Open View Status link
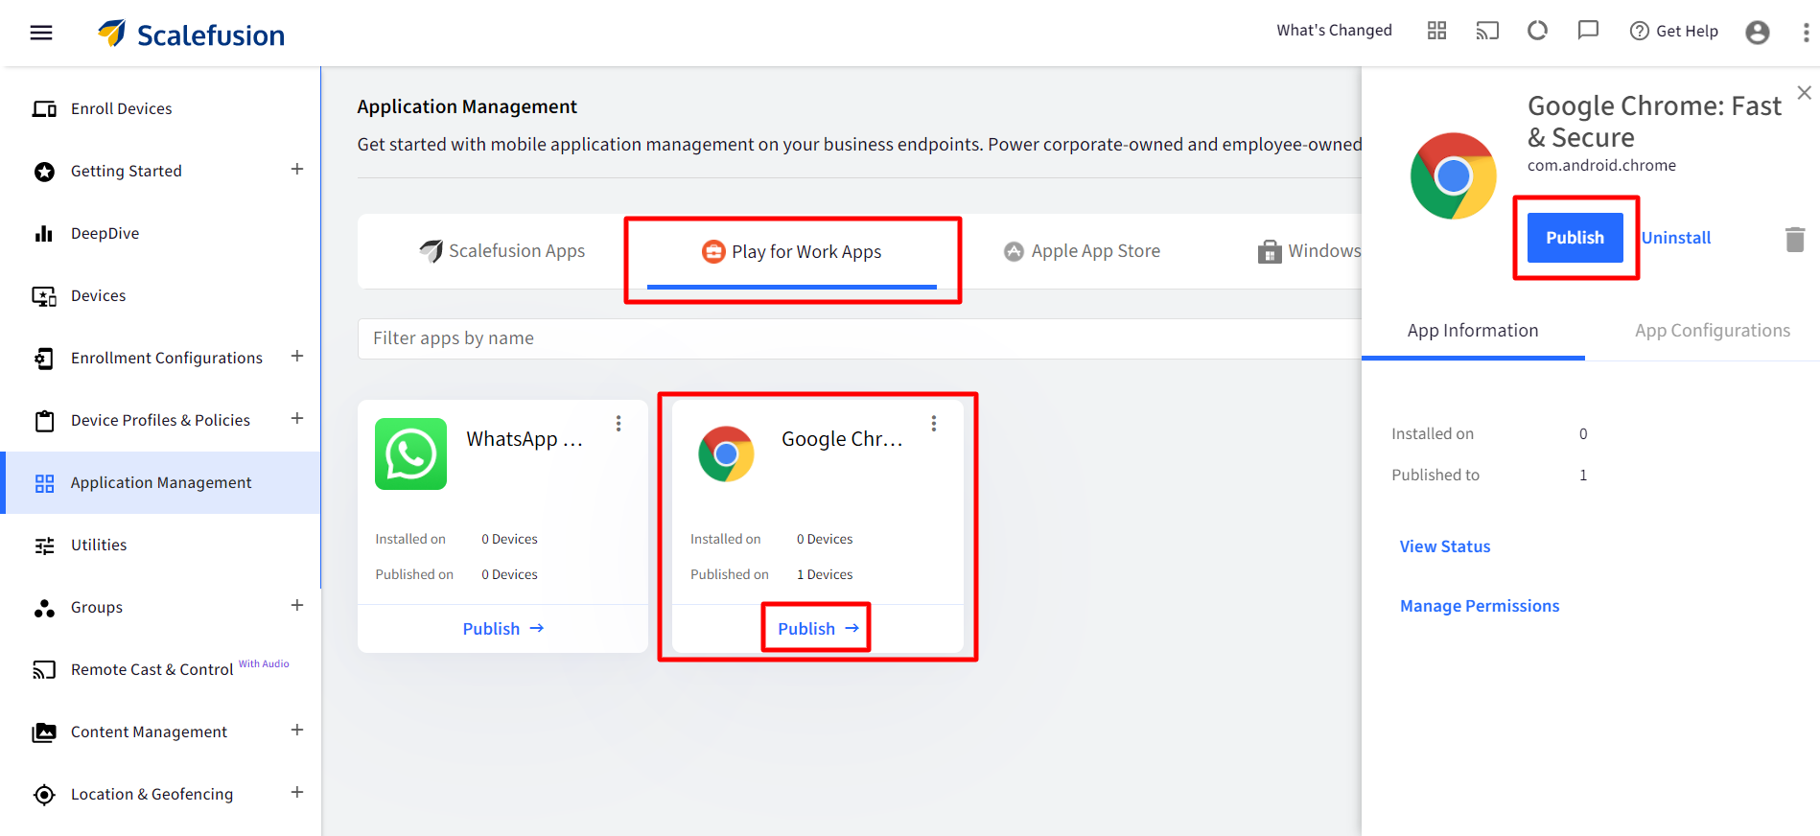The width and height of the screenshot is (1820, 836). 1445,546
